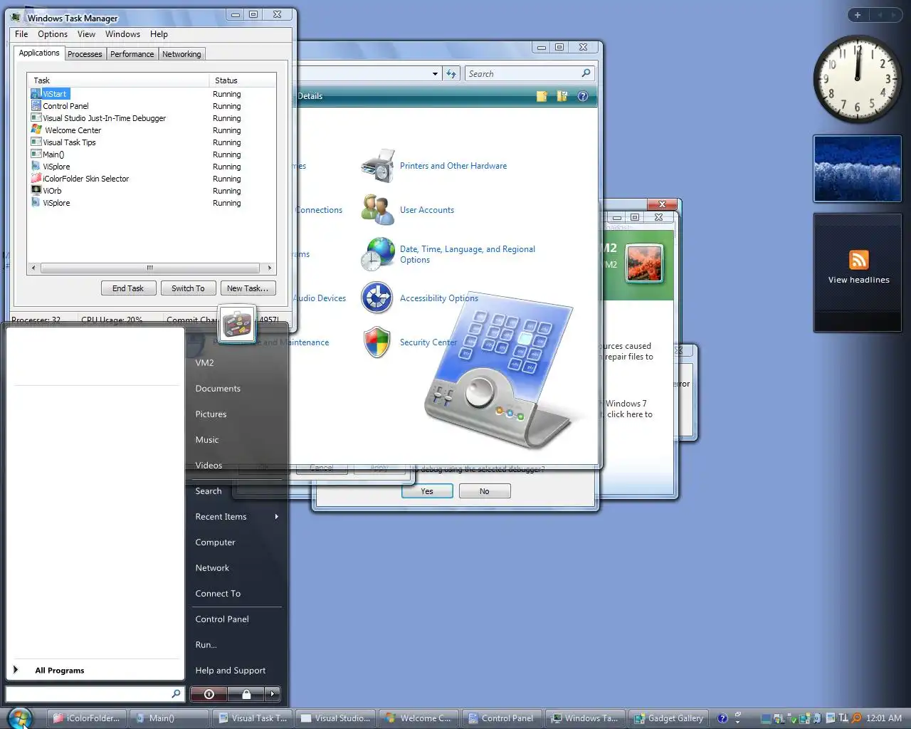Select Connect To in Start menu

pos(218,594)
